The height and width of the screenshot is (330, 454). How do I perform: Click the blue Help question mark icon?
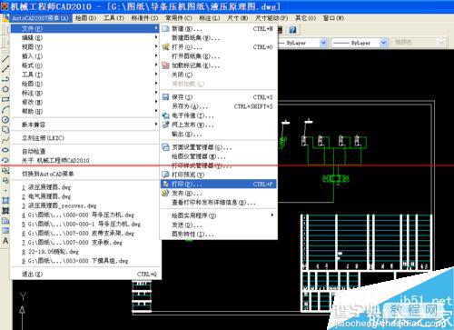click(292, 30)
